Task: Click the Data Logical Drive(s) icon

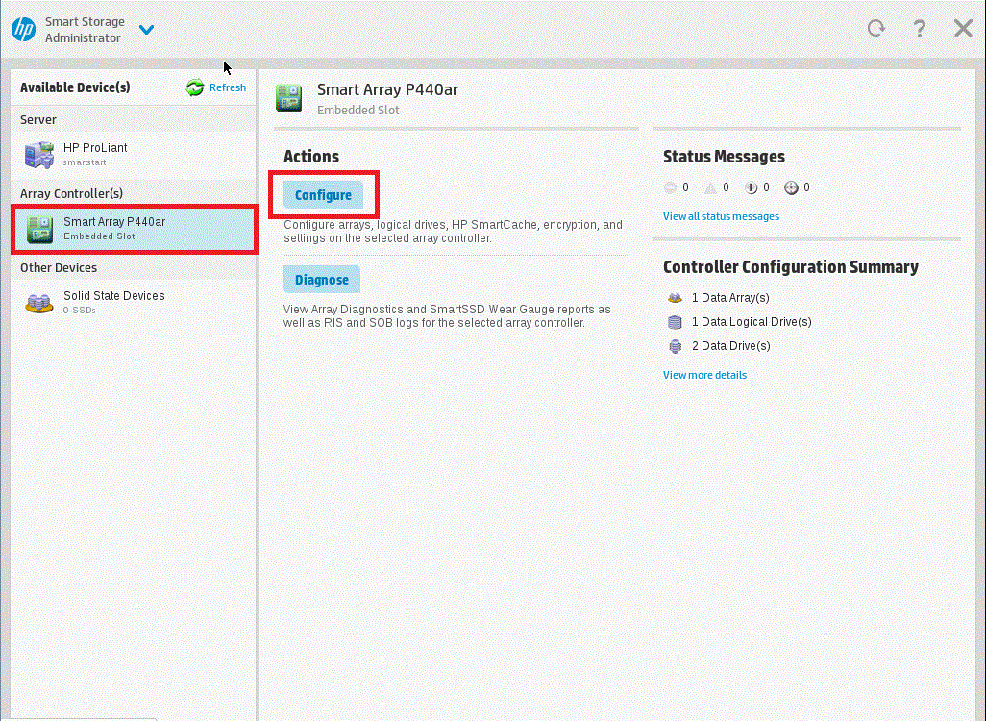Action: click(675, 322)
